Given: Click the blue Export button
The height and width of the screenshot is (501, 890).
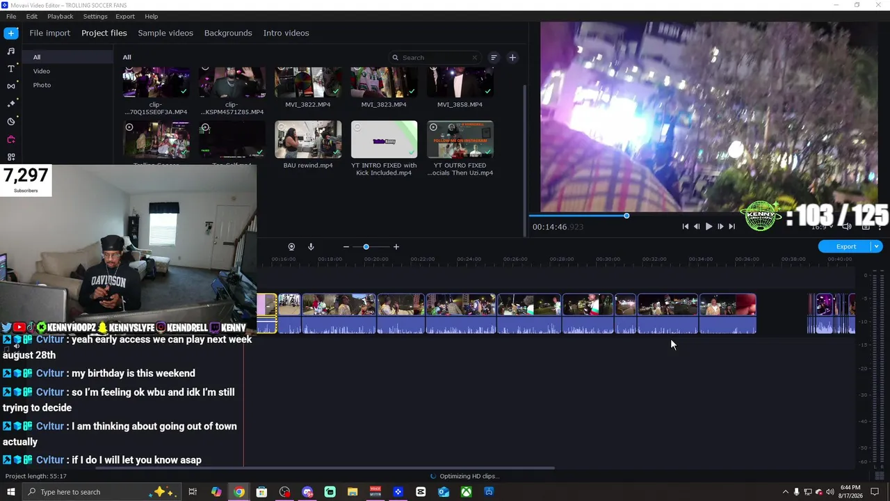Looking at the screenshot, I should coord(845,246).
